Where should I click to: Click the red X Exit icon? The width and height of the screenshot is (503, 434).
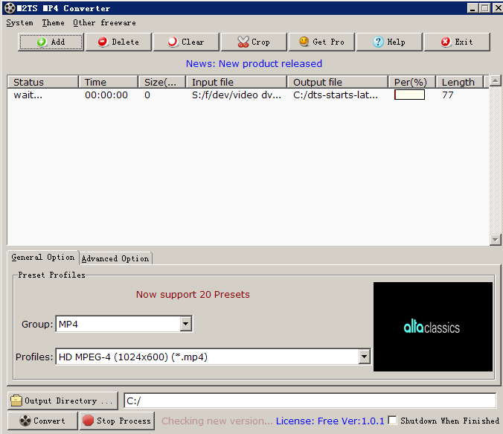point(446,42)
